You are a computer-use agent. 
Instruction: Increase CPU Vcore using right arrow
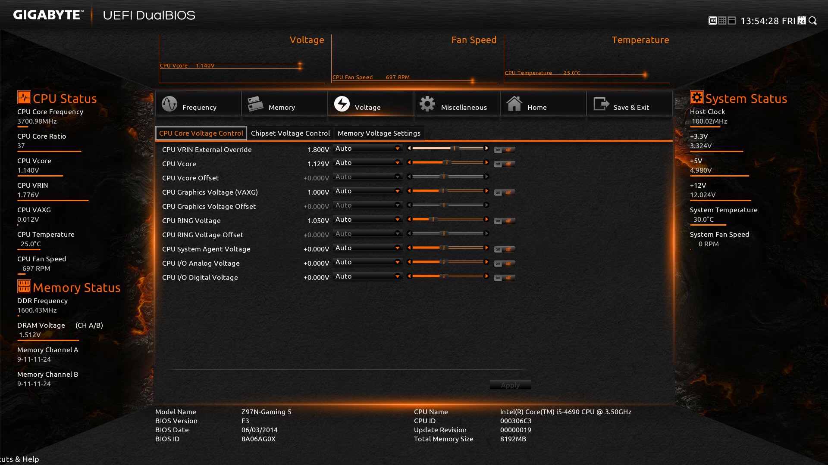click(x=486, y=162)
